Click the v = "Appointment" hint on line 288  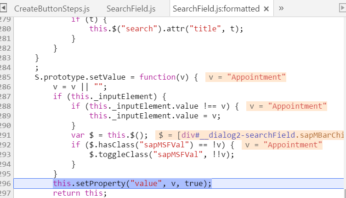(286, 106)
